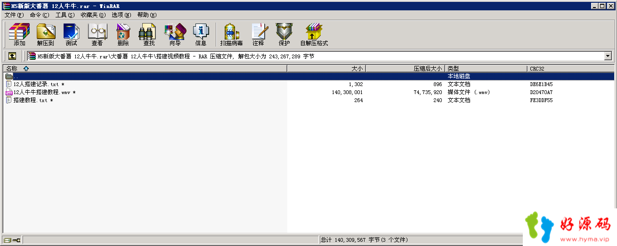The image size is (617, 246).
Task: Launch the Wizard (向导) tool
Action: pyautogui.click(x=175, y=34)
